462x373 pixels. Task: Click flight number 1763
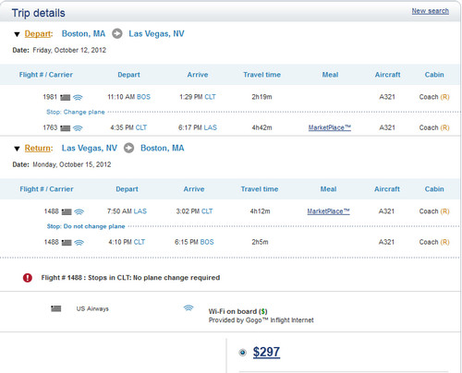point(50,127)
